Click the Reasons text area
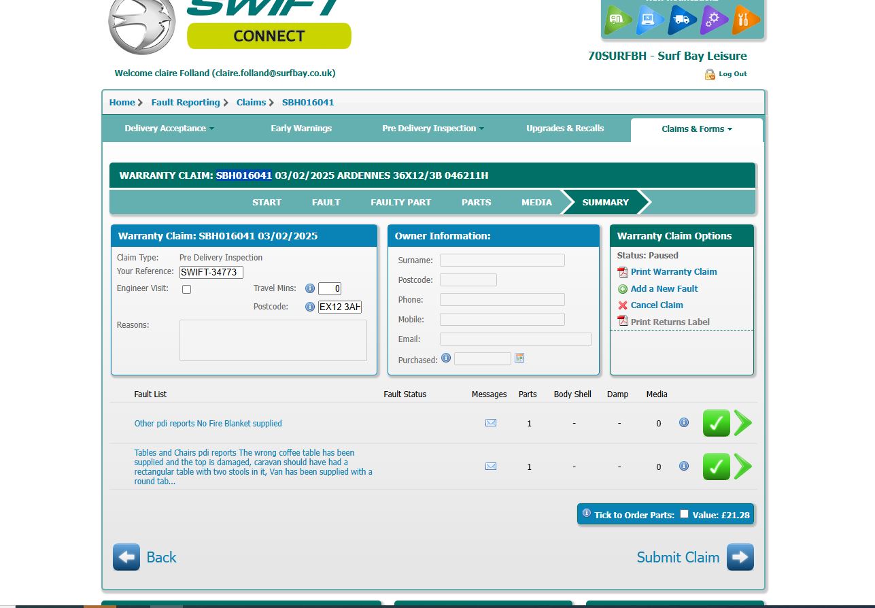 point(273,340)
